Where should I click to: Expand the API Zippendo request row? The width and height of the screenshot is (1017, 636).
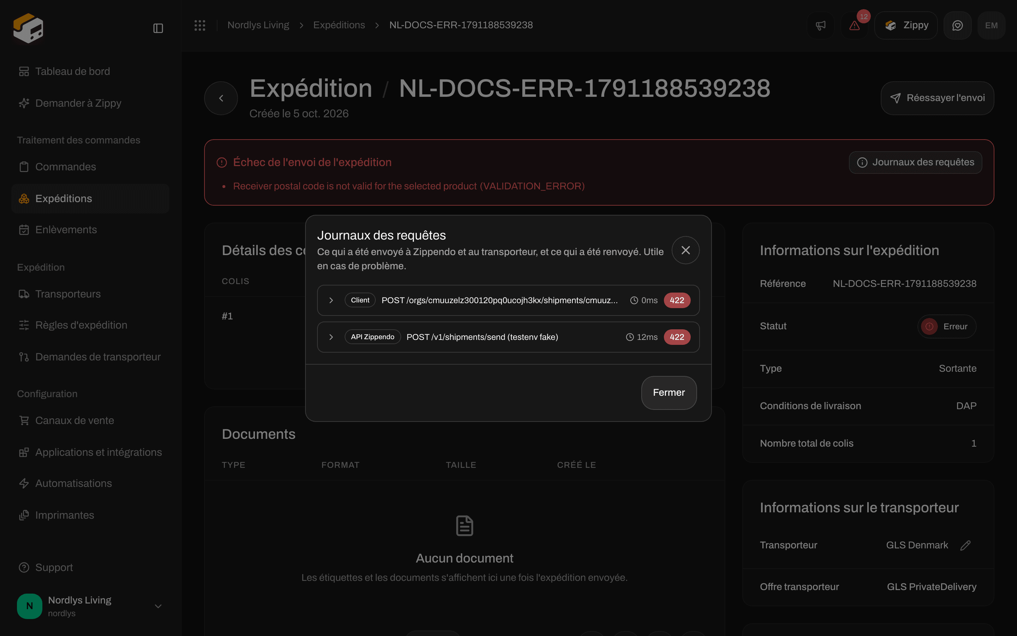508,337
